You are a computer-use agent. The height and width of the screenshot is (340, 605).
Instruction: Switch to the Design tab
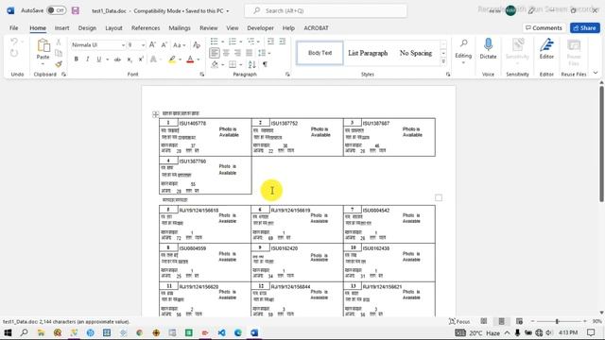coord(87,27)
